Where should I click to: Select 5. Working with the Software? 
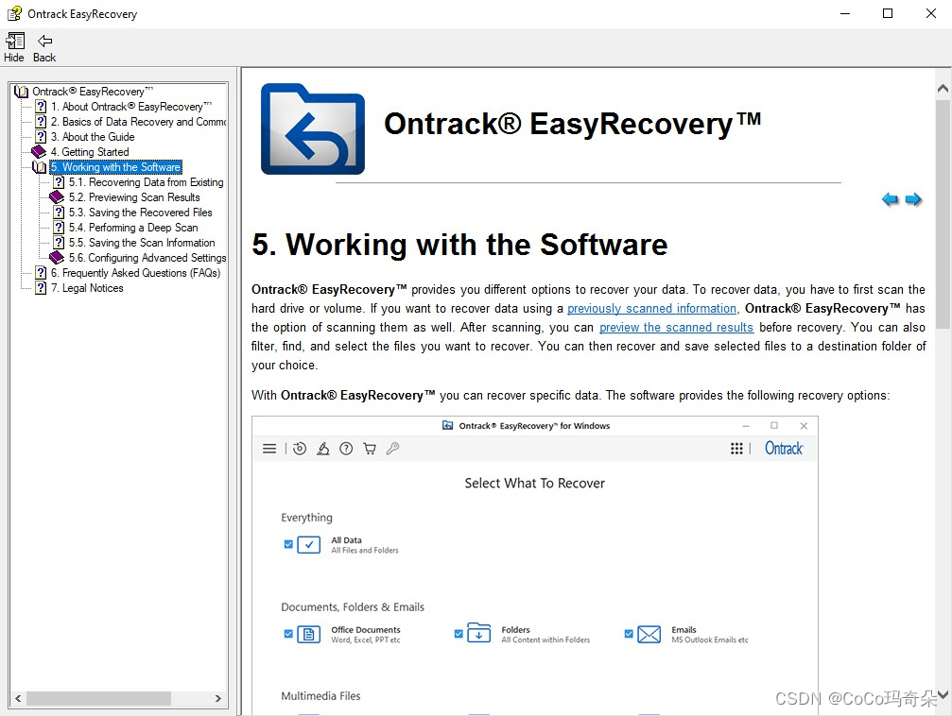click(x=115, y=167)
